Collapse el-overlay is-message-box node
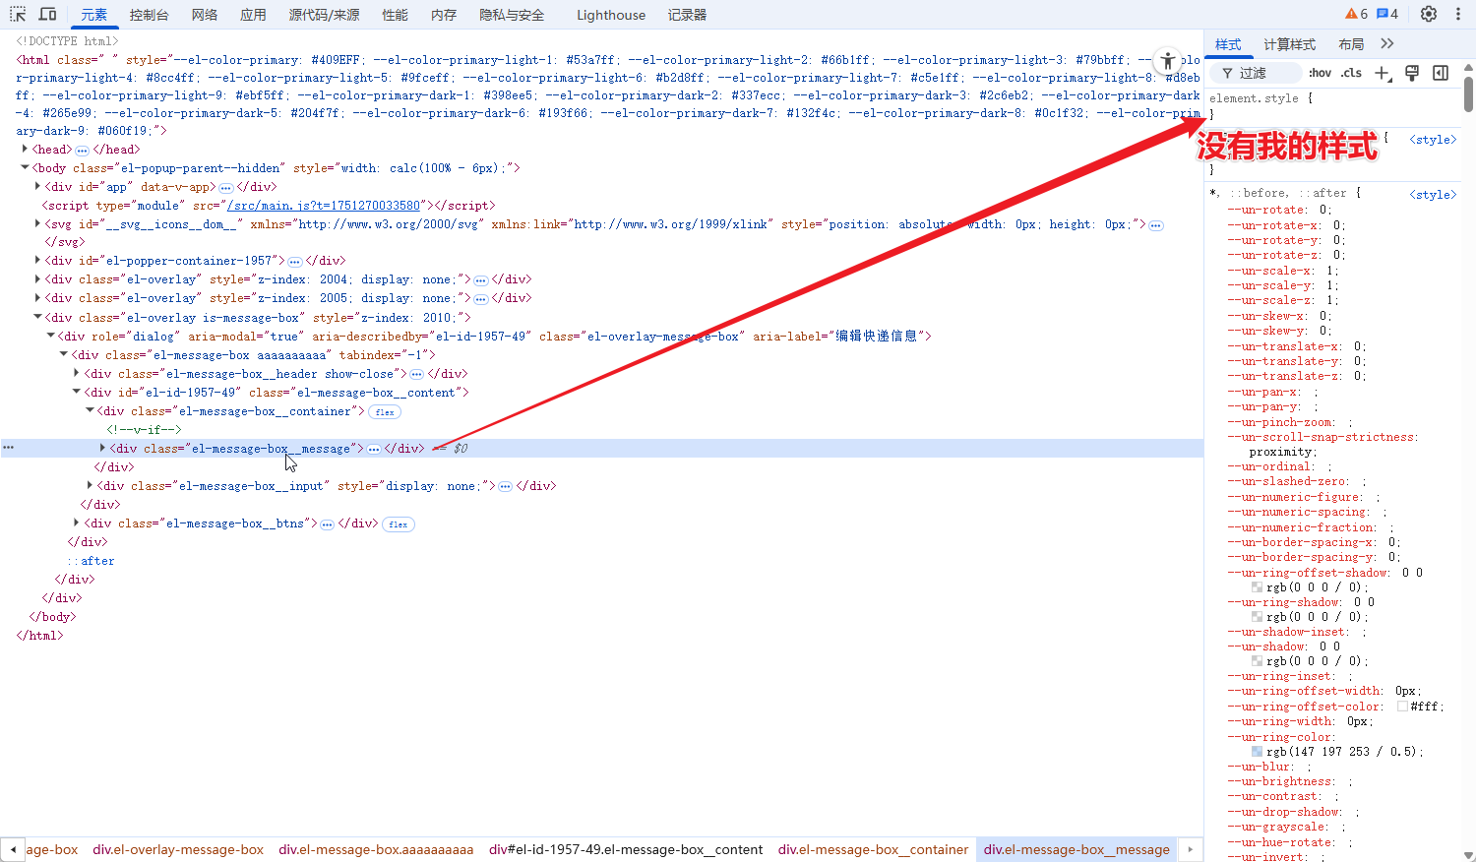 (x=37, y=317)
